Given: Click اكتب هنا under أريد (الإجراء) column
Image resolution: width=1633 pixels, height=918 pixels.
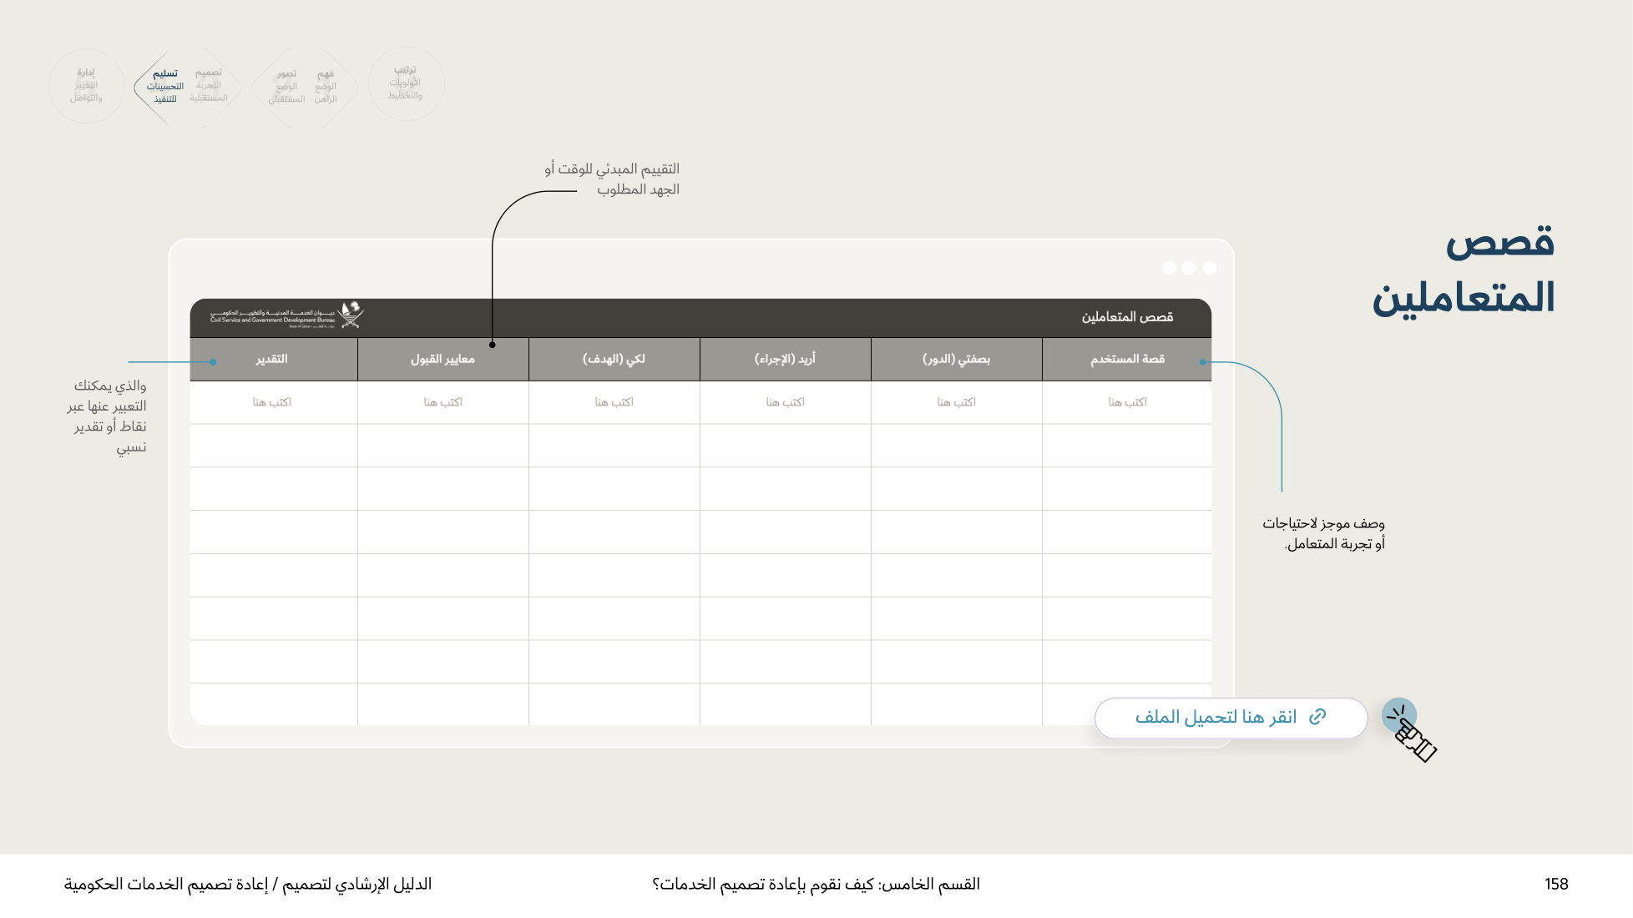Looking at the screenshot, I should click(x=785, y=402).
